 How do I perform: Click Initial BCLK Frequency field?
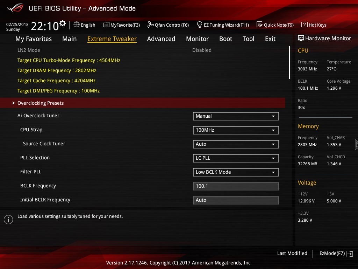pyautogui.click(x=236, y=200)
